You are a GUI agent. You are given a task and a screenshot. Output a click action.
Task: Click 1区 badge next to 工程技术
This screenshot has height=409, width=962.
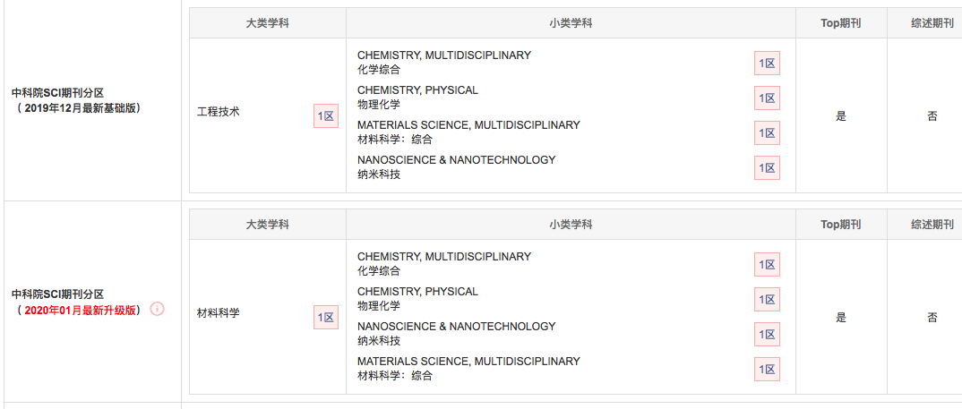pos(326,115)
